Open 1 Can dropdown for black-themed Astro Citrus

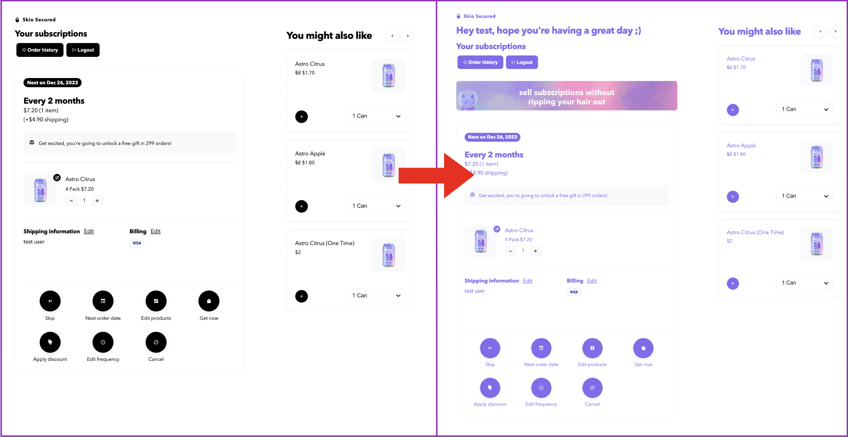click(x=376, y=116)
